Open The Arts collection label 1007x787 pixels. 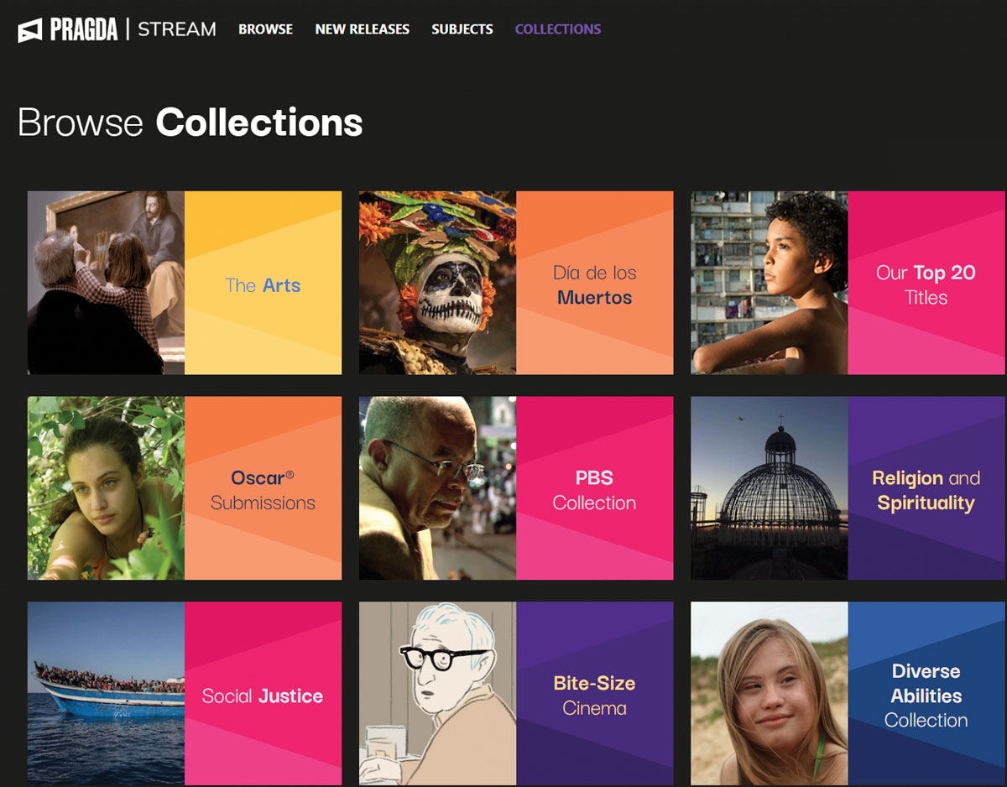click(263, 285)
